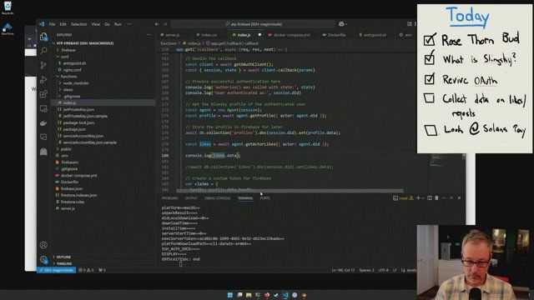Open the PORTS panel tab
The width and height of the screenshot is (534, 300).
tap(265, 198)
